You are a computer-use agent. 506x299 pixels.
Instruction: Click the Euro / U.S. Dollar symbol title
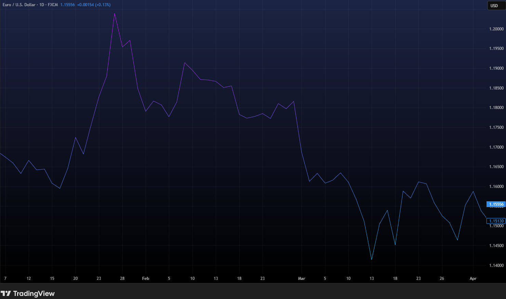[x=19, y=5]
